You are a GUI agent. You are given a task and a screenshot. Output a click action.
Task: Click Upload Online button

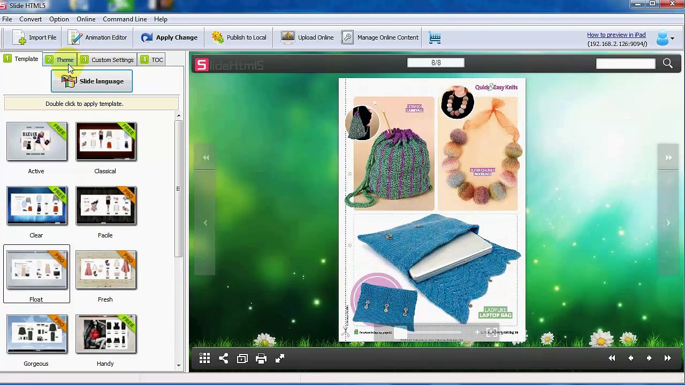pos(308,37)
